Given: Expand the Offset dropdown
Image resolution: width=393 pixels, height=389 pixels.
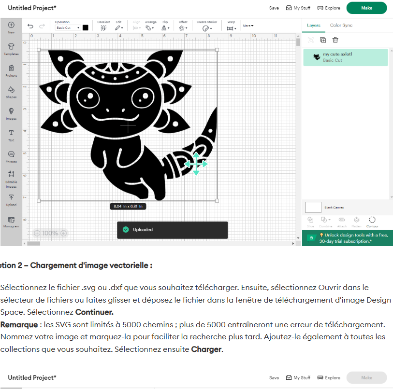Looking at the screenshot, I should coord(182,28).
